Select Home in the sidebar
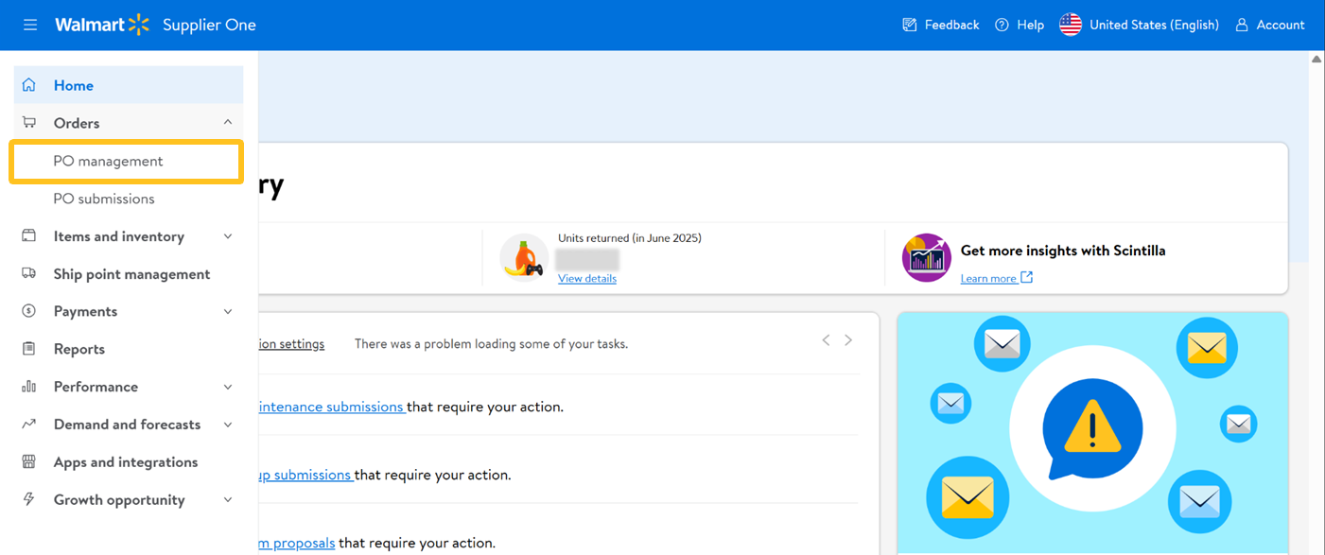 coord(129,85)
